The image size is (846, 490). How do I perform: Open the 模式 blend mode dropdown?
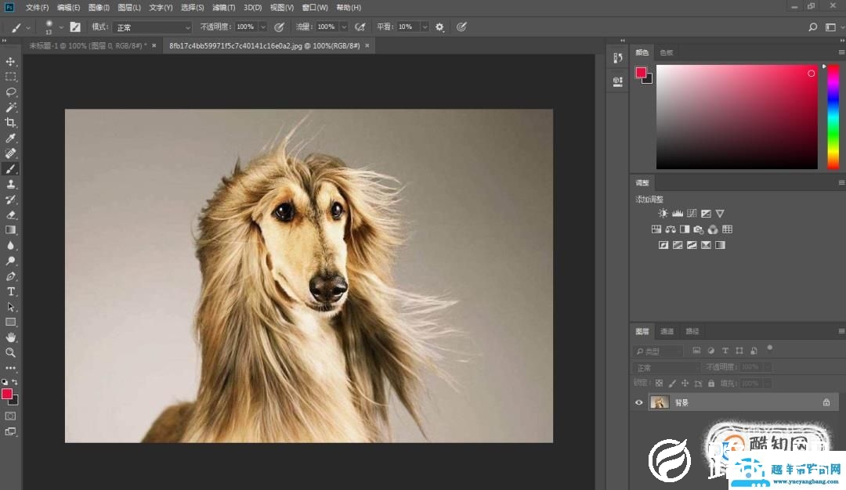coord(152,27)
